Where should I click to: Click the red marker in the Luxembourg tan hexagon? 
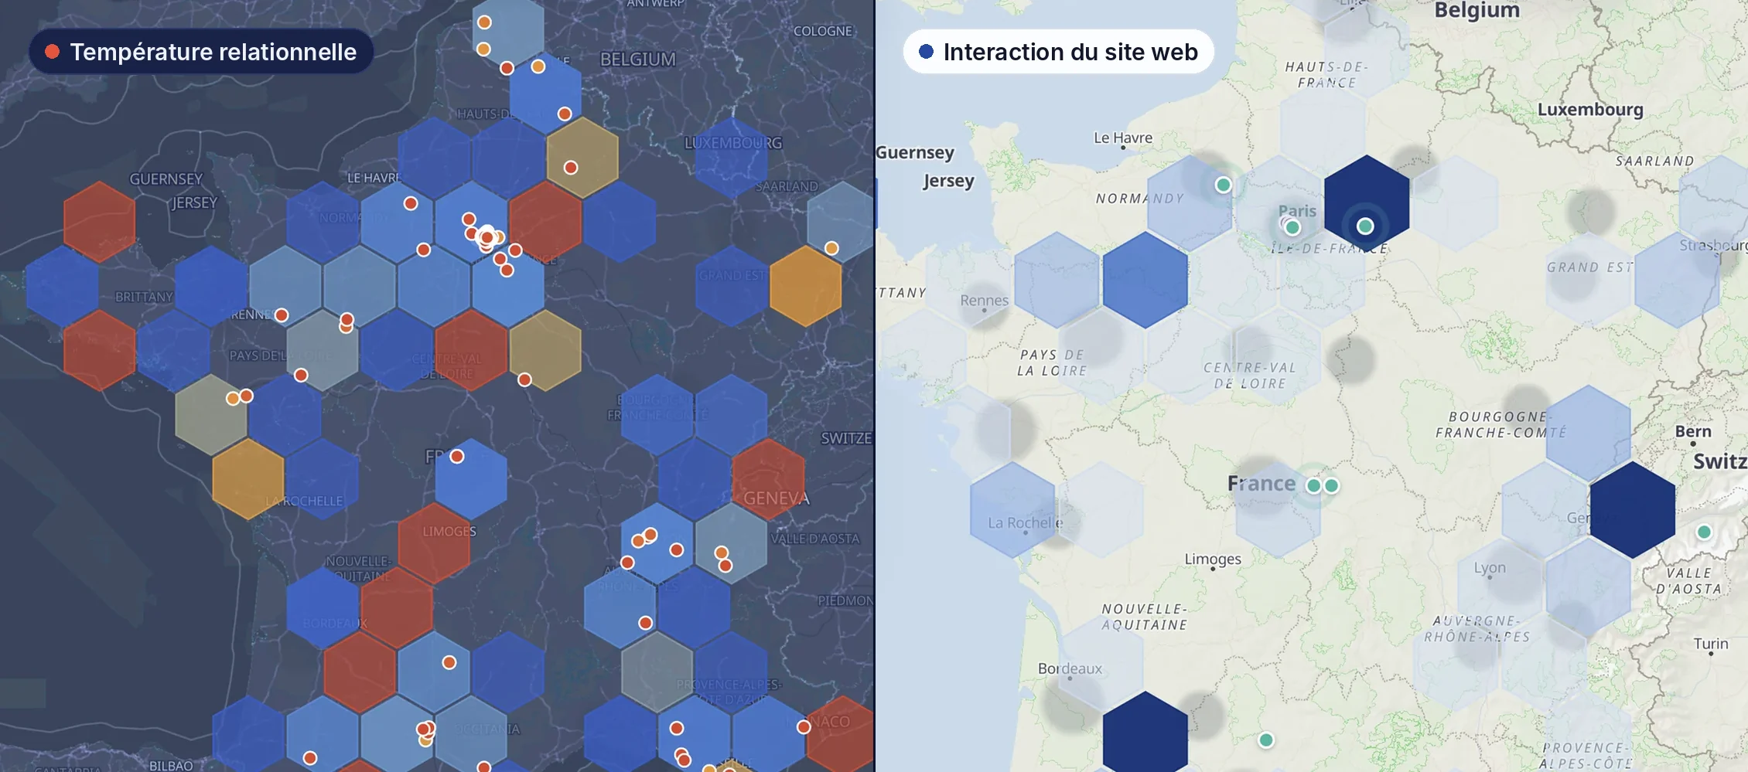coord(571,168)
